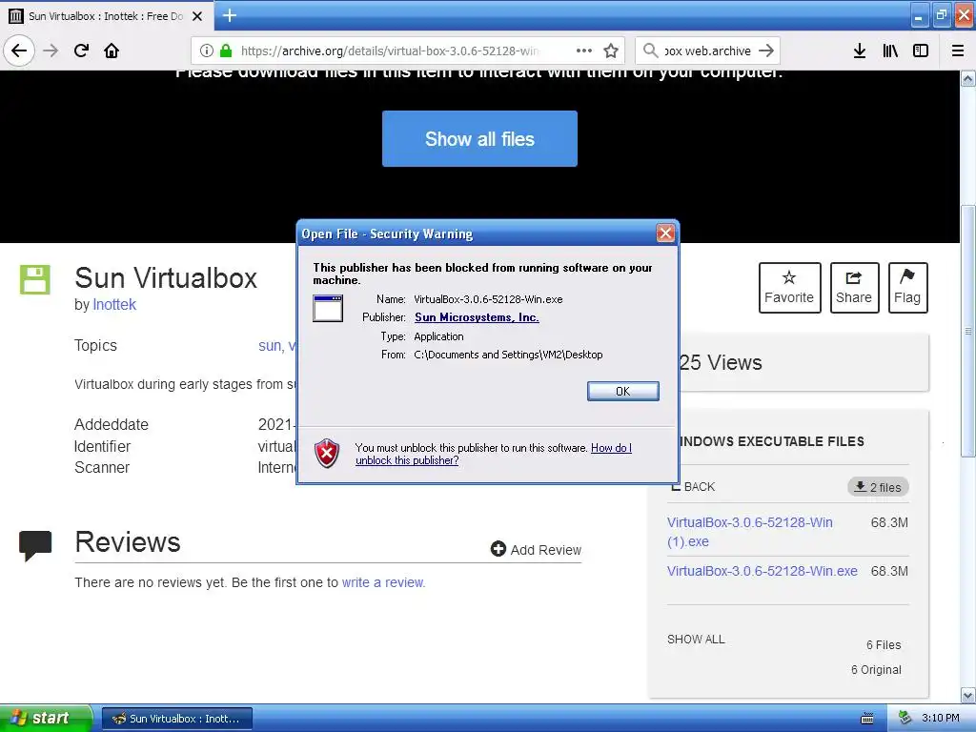The height and width of the screenshot is (732, 976).
Task: Click the Show all files button
Action: tap(479, 139)
